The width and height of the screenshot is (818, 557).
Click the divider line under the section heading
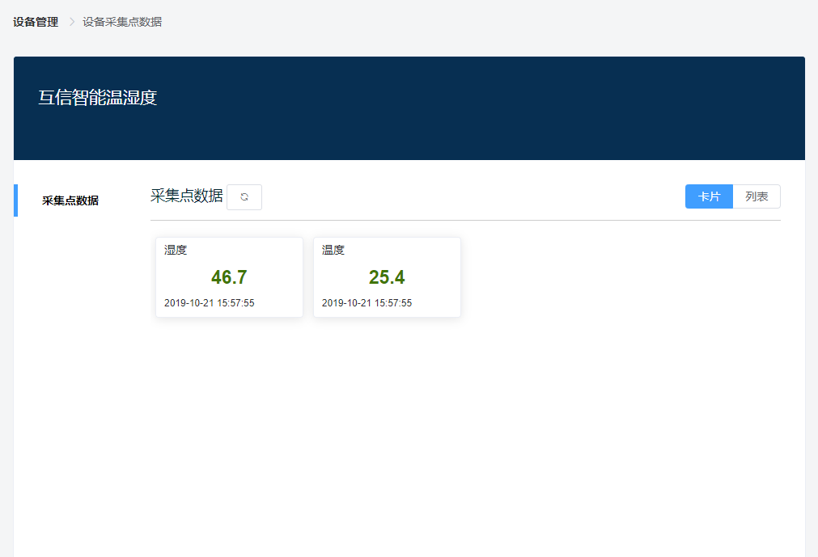465,220
